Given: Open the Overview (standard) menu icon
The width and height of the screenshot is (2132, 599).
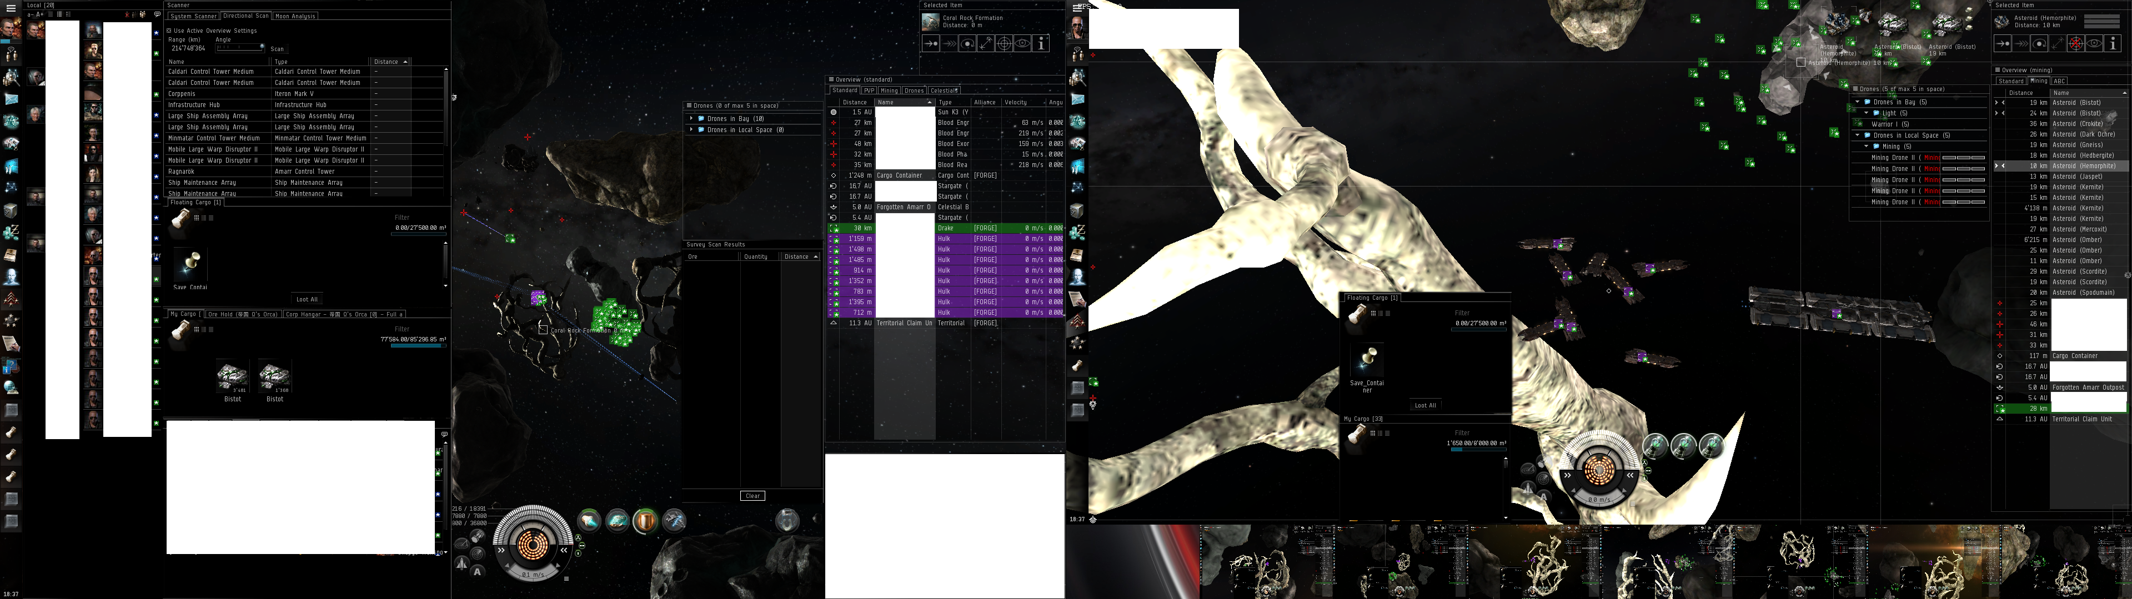Looking at the screenshot, I should 831,79.
